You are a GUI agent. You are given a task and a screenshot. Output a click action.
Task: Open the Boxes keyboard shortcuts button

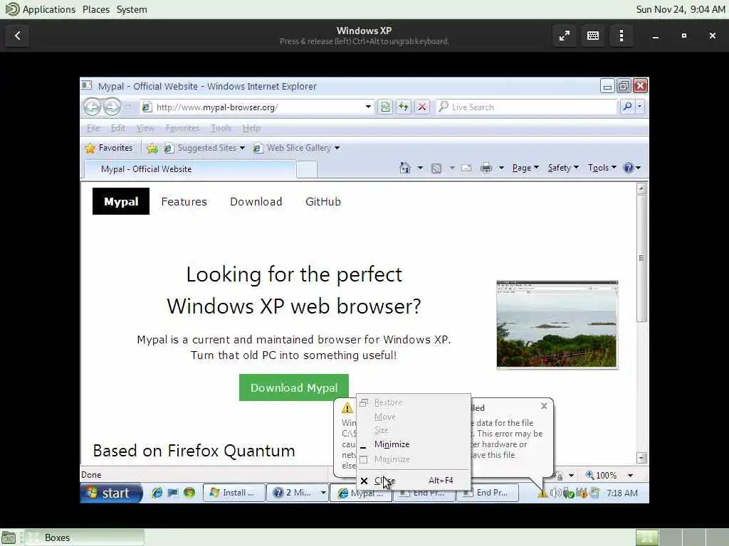click(593, 36)
